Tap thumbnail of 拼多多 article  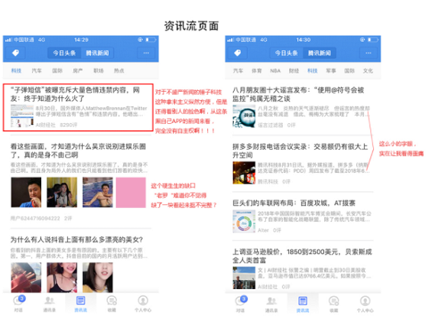point(244,173)
